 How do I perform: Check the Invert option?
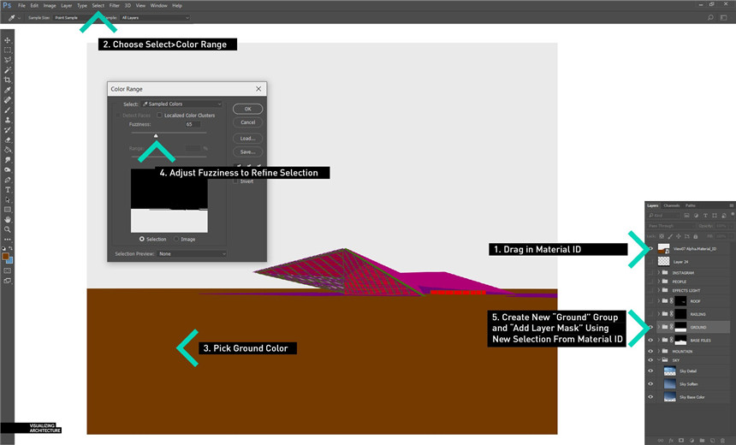[236, 181]
